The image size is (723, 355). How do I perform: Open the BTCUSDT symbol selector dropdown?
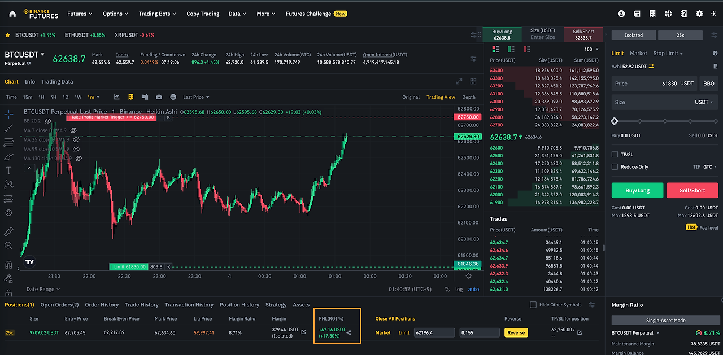25,55
